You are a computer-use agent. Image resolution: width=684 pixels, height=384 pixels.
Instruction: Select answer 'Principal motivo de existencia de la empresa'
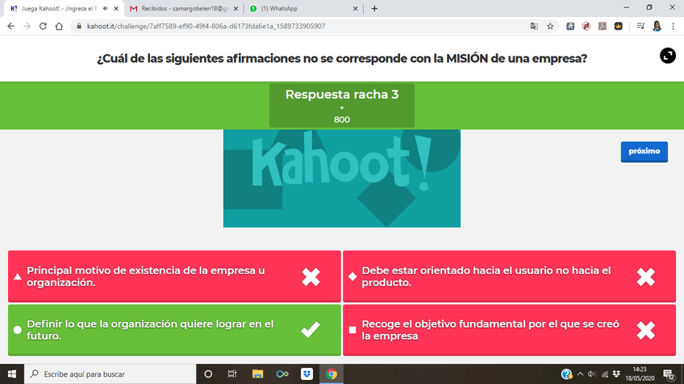coord(174,276)
